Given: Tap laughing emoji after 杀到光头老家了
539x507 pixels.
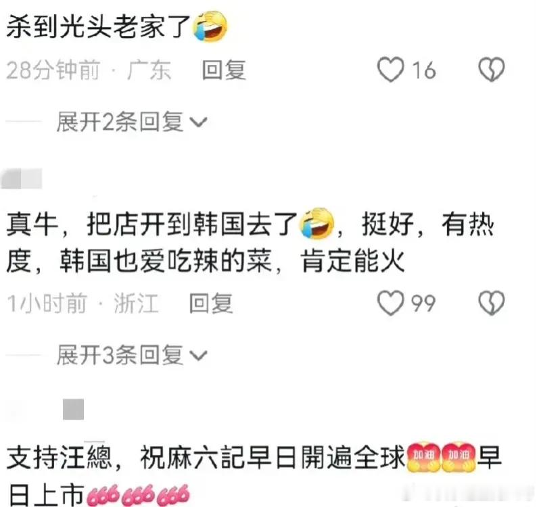Looking at the screenshot, I should click(x=210, y=26).
